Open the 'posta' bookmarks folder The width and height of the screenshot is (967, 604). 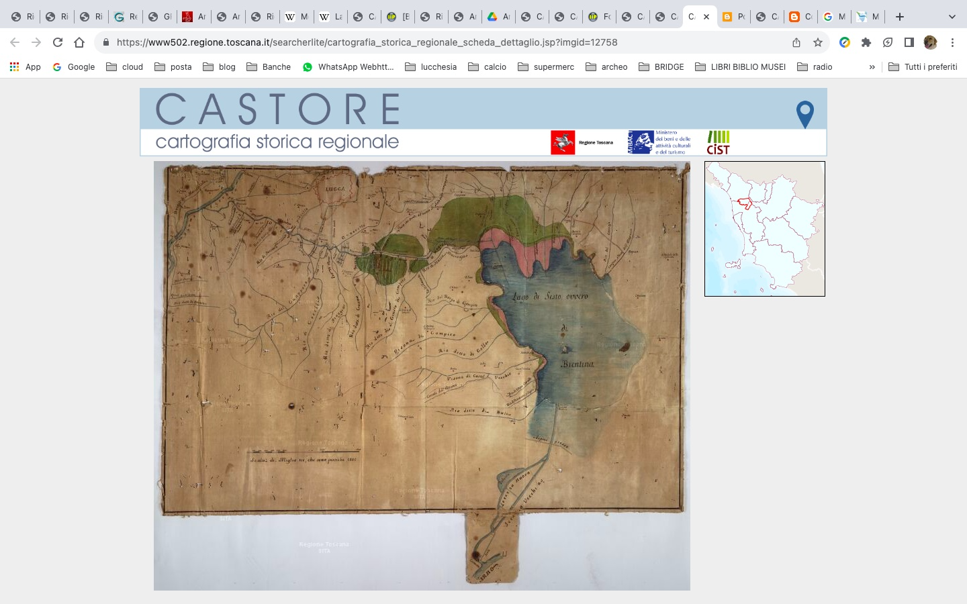(173, 66)
